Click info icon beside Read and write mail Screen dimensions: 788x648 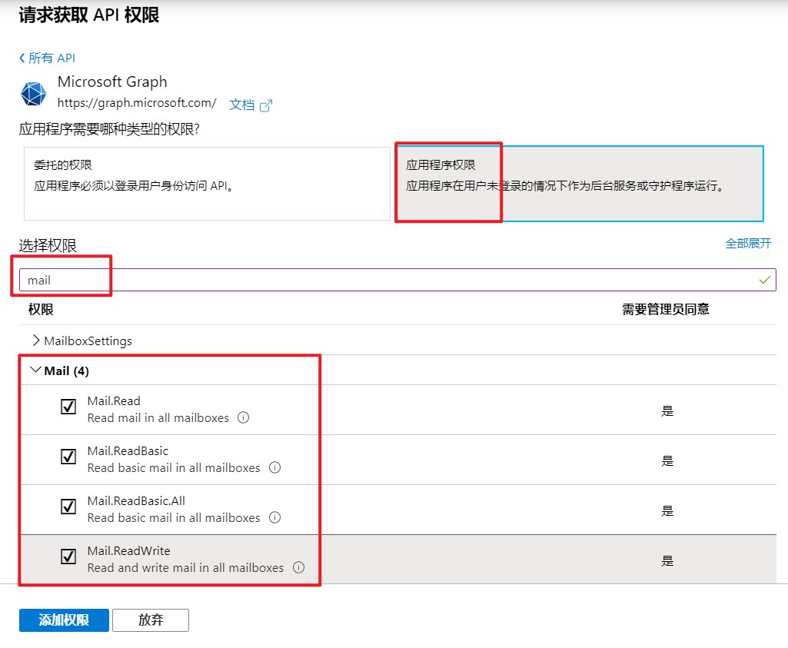point(298,567)
